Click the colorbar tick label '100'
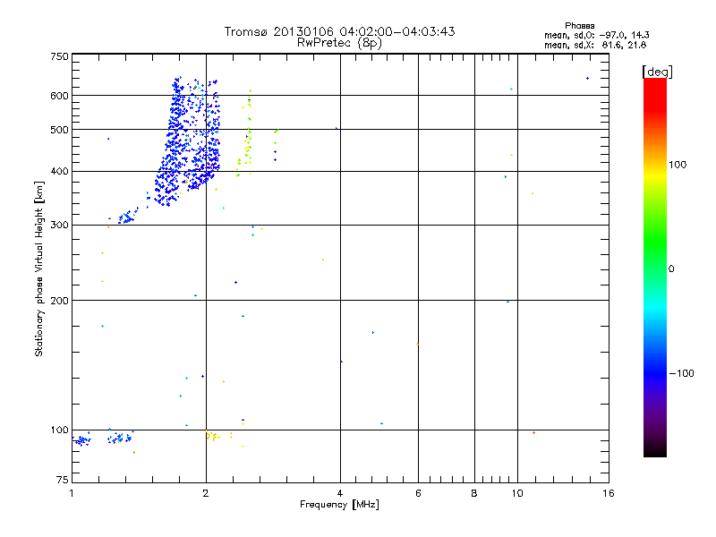 [678, 165]
